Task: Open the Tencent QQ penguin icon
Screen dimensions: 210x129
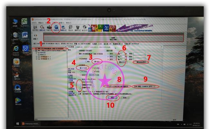Action: 17,76
